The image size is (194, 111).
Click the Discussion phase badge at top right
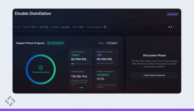173,14
